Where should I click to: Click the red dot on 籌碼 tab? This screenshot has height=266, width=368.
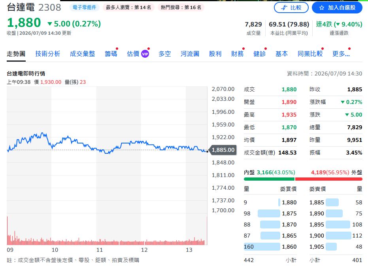(117, 49)
